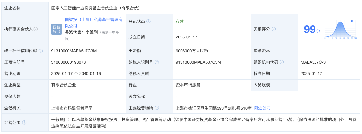
Task: Click the 经营范围 description text
Action: (204, 123)
